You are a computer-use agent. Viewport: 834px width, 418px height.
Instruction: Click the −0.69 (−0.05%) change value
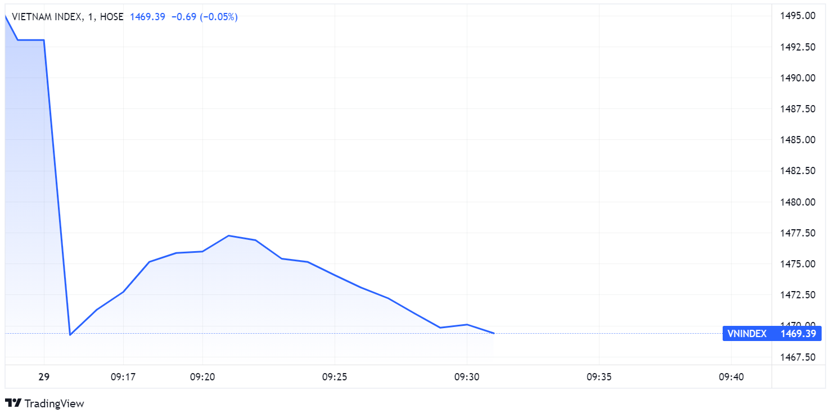pos(205,17)
